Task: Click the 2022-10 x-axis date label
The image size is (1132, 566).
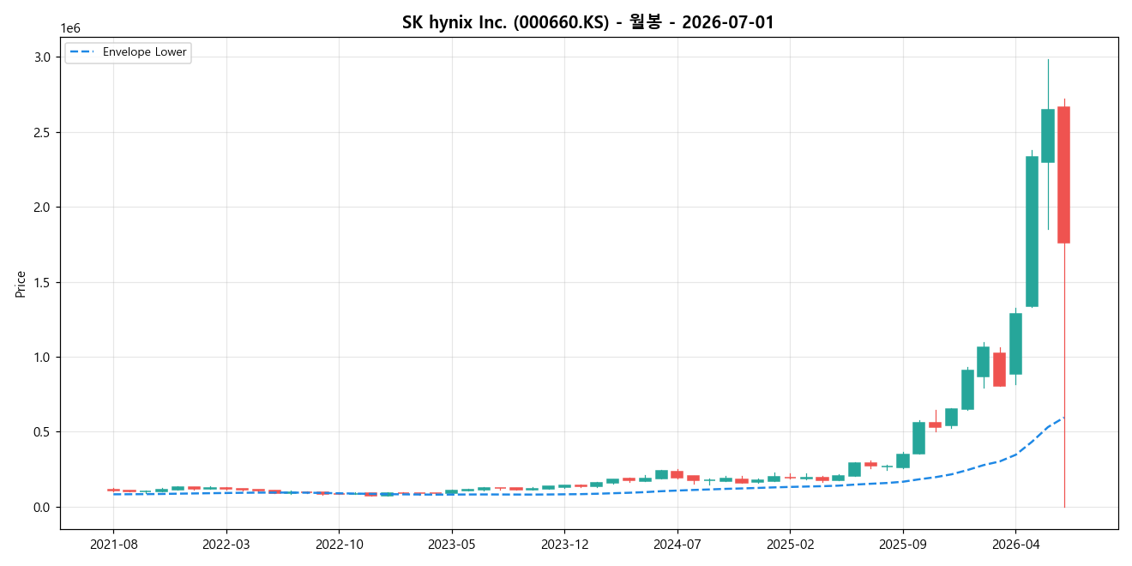Action: pos(339,544)
